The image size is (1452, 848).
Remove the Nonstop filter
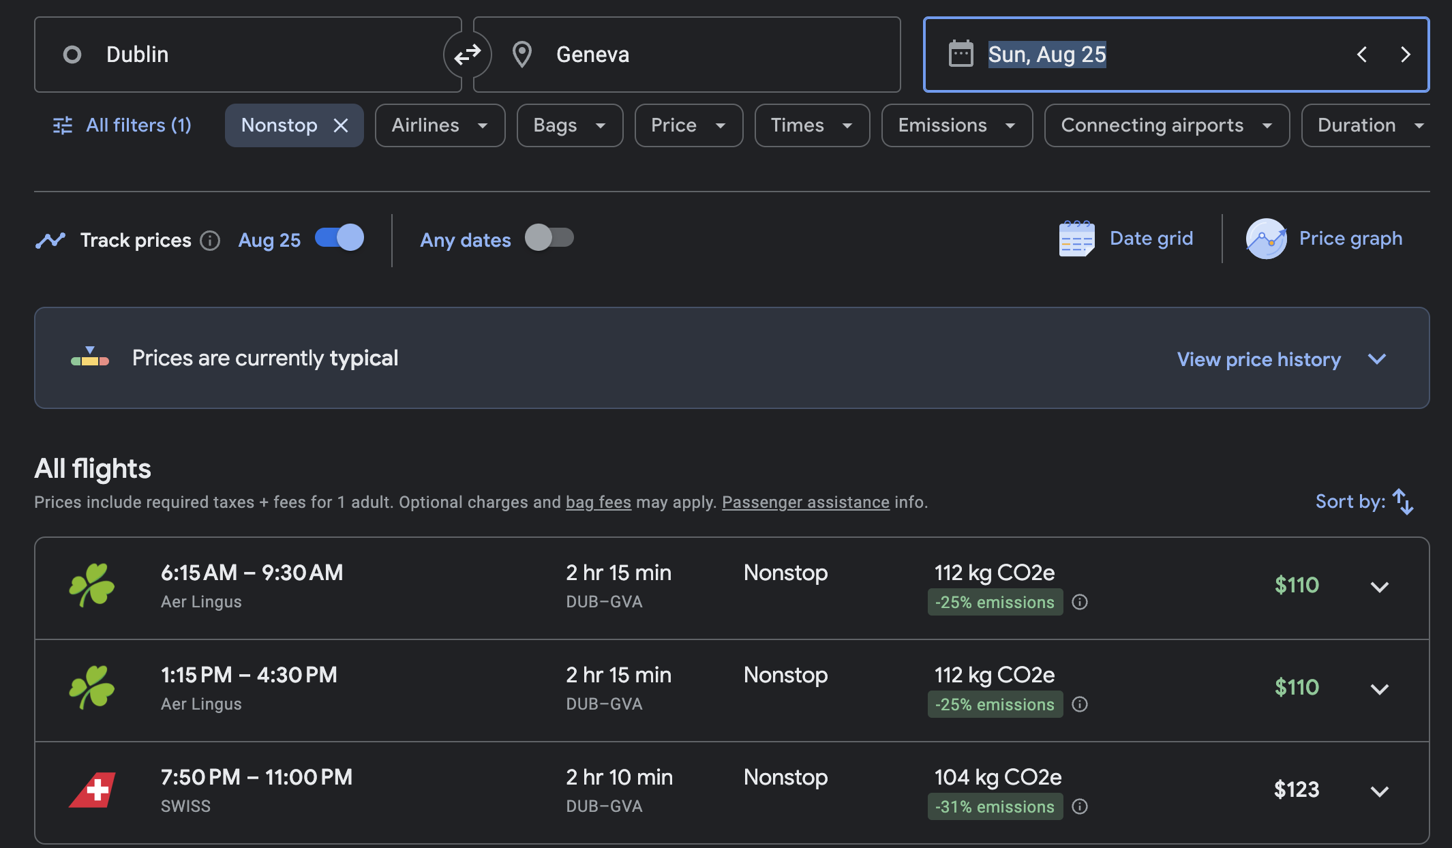pos(342,125)
